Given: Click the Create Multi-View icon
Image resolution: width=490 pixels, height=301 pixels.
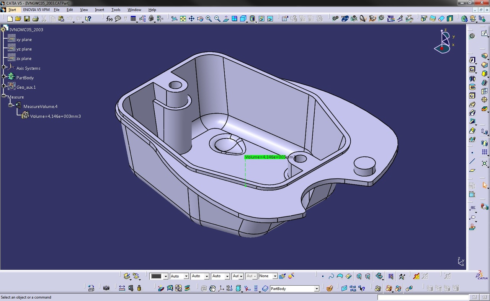Looking at the screenshot, I should pos(235,18).
